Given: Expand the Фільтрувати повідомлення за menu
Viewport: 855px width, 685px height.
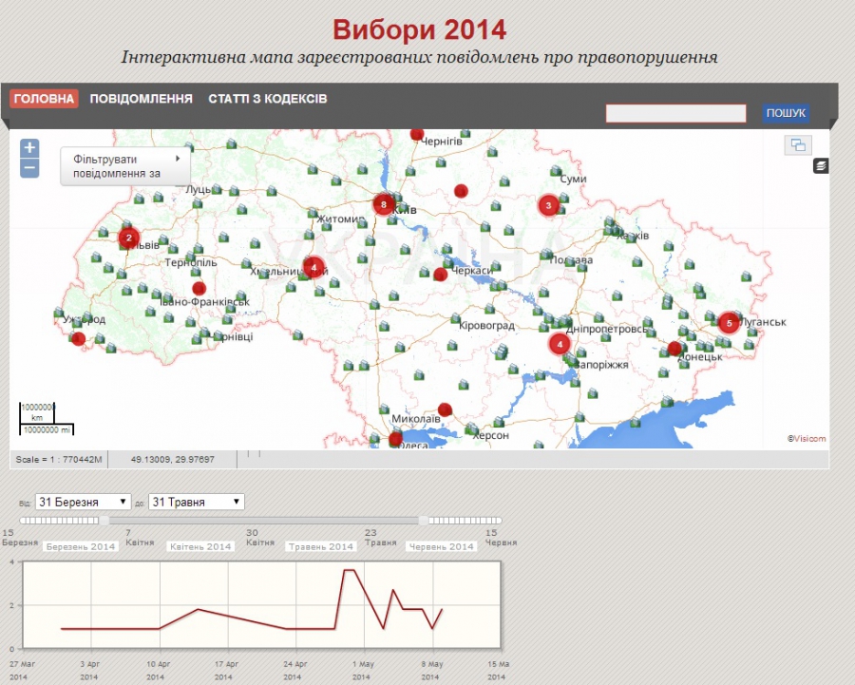Looking at the screenshot, I should point(124,166).
